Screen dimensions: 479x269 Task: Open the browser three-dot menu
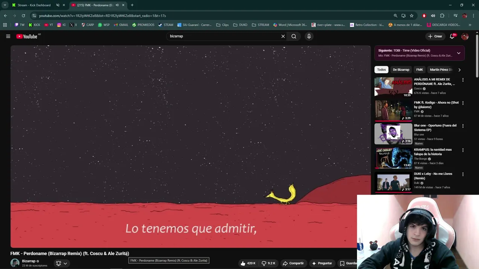click(x=473, y=16)
